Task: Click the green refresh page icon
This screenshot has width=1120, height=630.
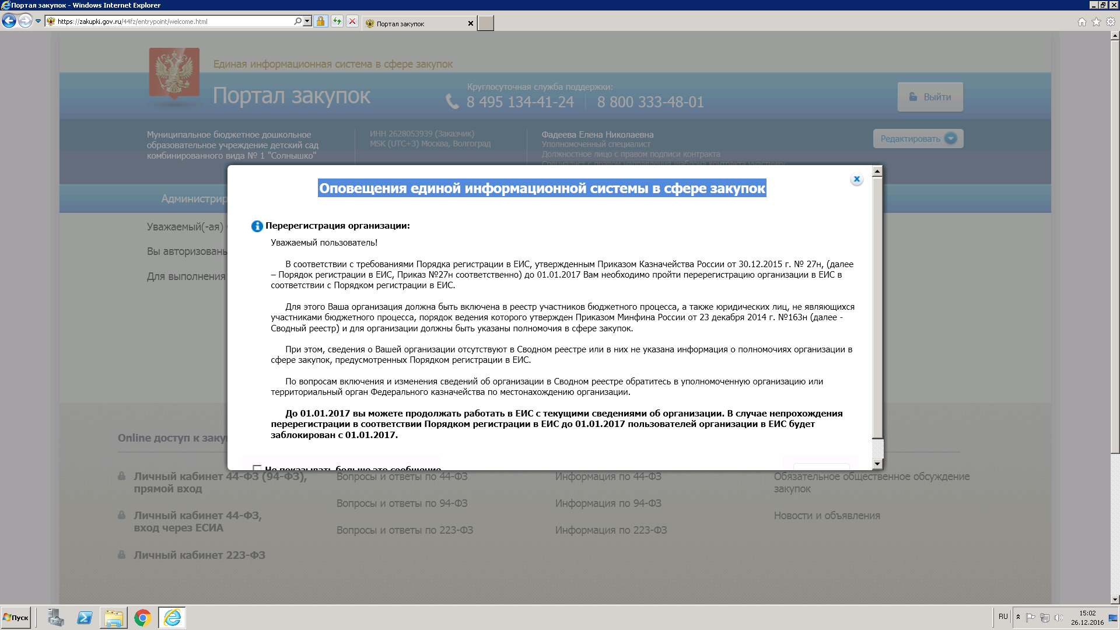Action: point(337,22)
